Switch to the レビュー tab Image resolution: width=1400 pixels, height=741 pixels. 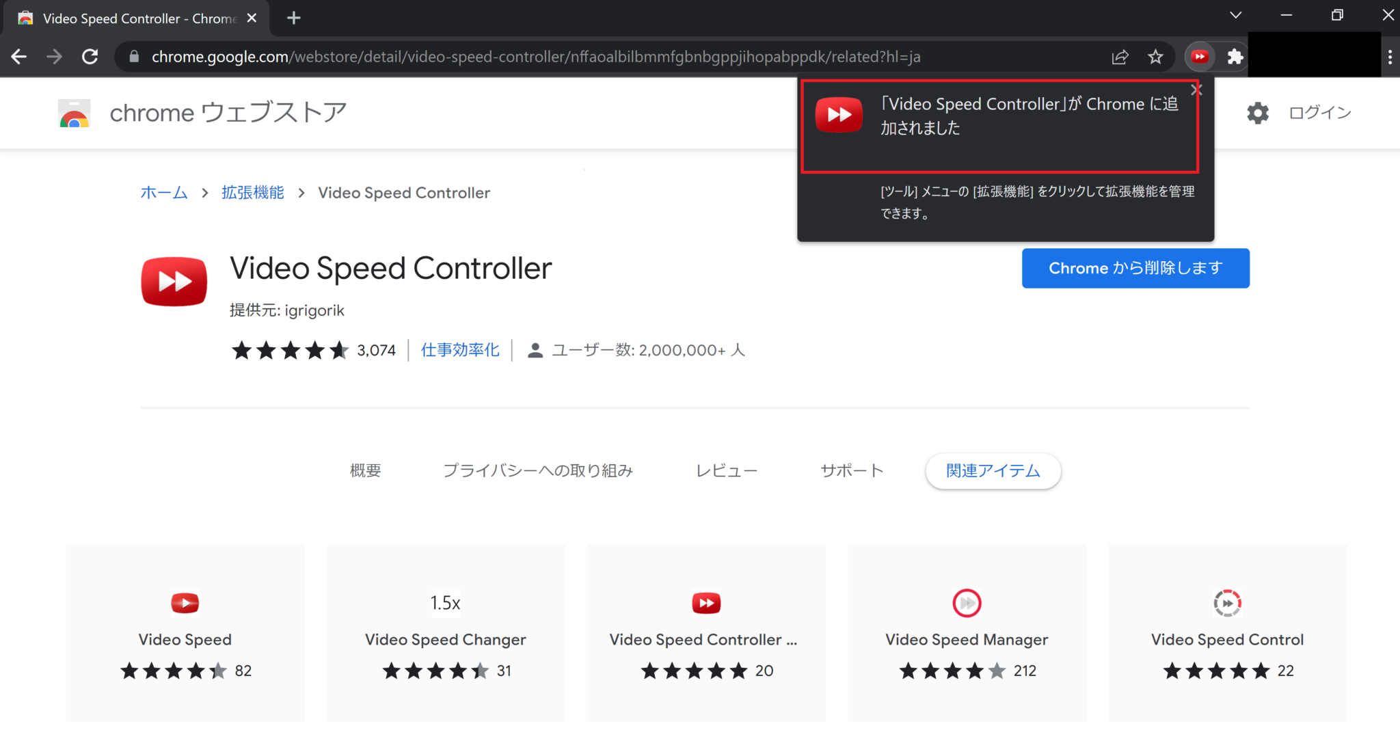coord(726,470)
